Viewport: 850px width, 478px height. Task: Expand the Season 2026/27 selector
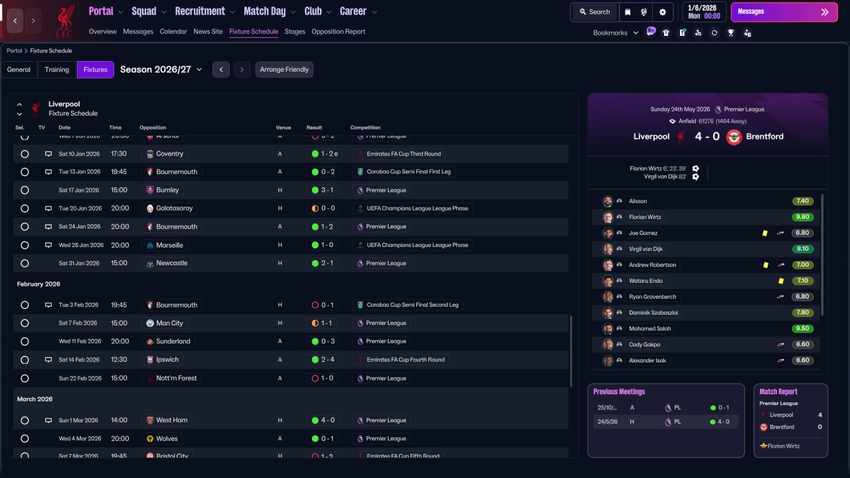[161, 70]
